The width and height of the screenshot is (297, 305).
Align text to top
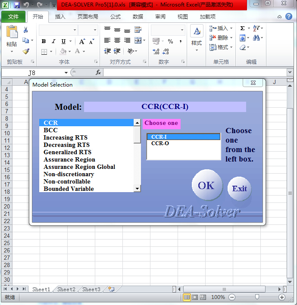pos(107,29)
